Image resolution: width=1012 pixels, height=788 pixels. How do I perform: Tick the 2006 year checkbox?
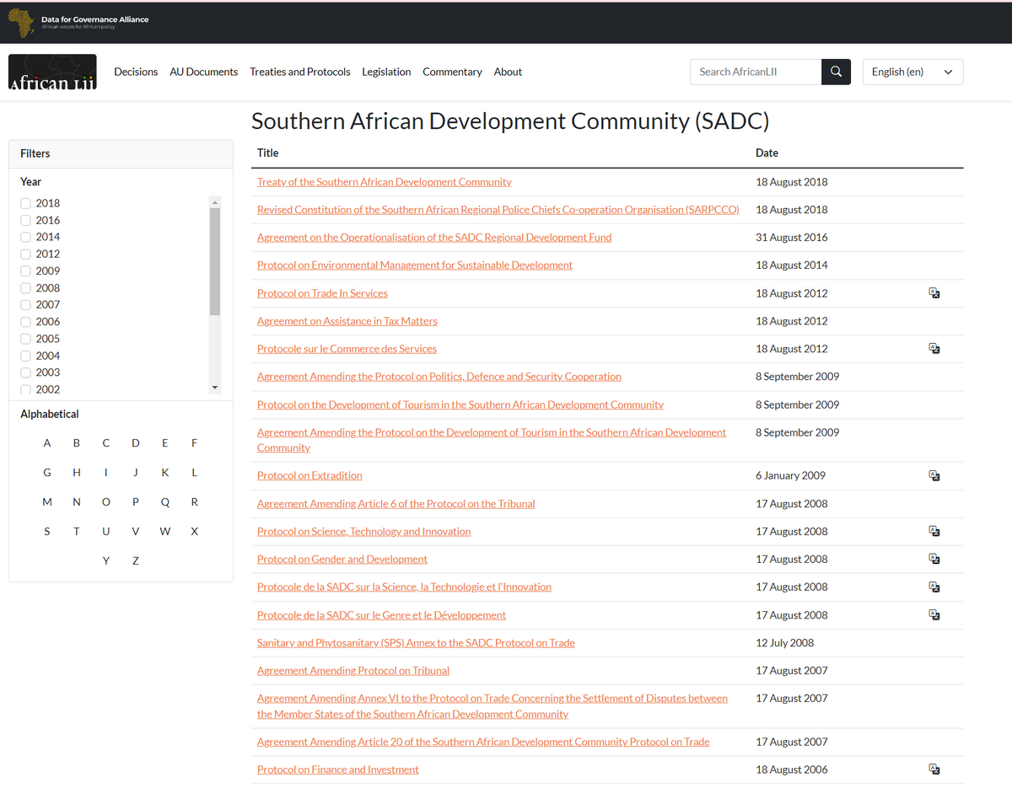click(26, 321)
